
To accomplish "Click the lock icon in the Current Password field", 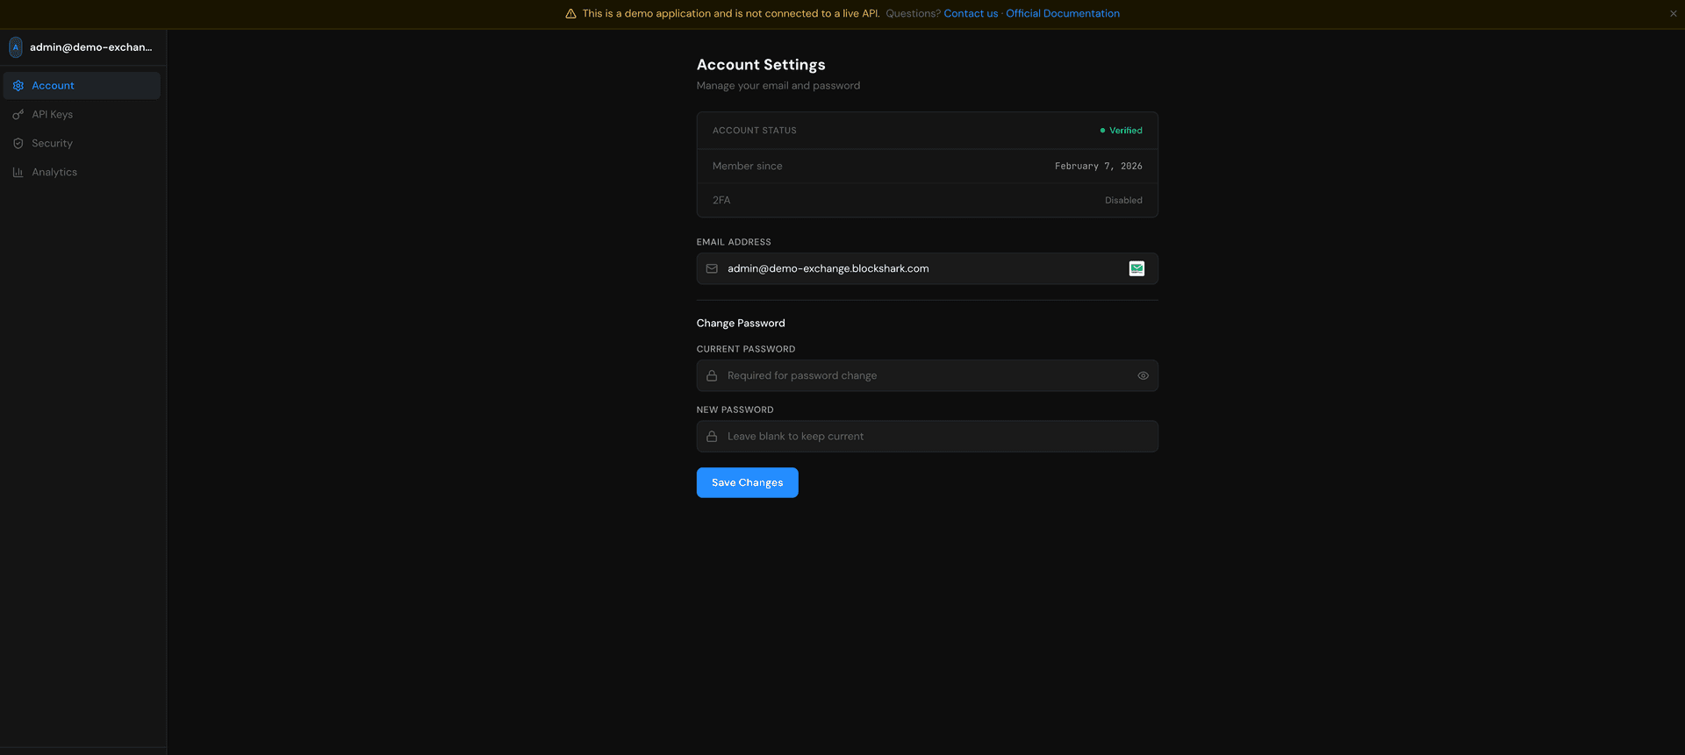I will click(x=712, y=376).
